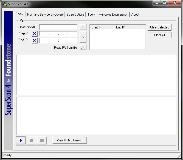Screen dimensions: 183x160
Task: Click the Read IPs from file arrow button
Action: (83, 47)
